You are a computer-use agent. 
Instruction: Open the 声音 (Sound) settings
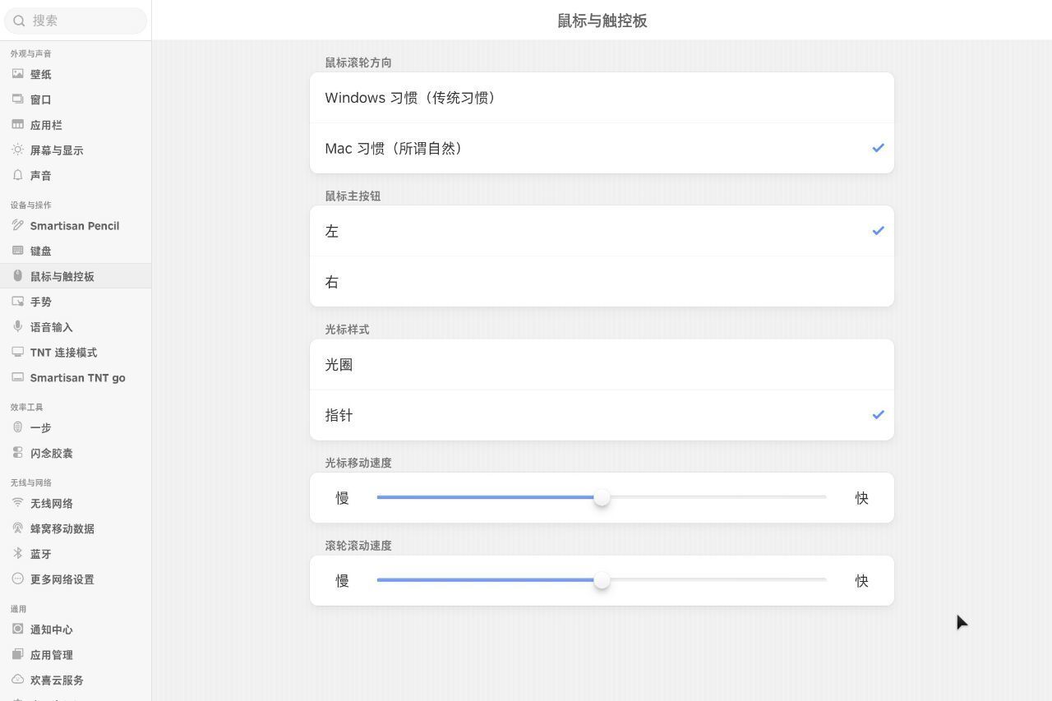coord(39,175)
